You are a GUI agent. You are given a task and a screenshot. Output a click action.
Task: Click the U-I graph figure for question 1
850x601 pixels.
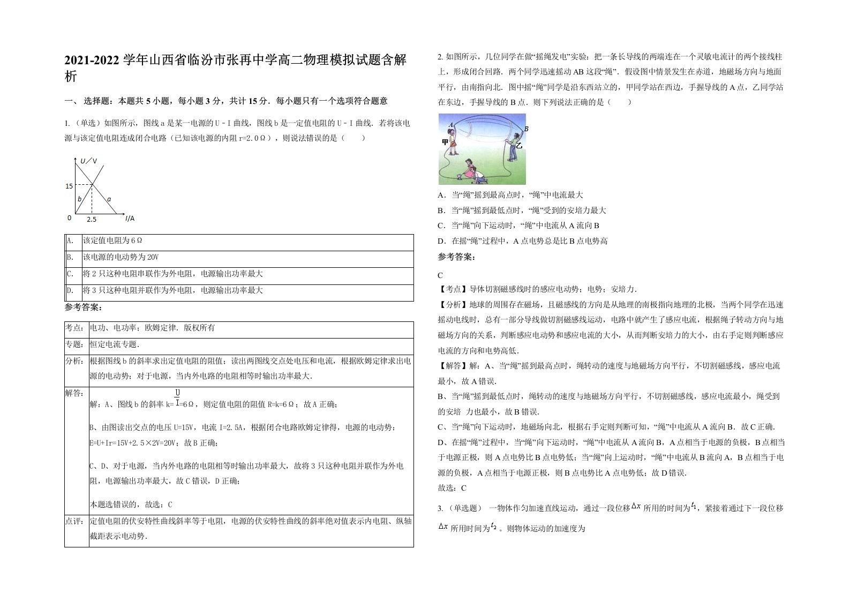click(100, 190)
